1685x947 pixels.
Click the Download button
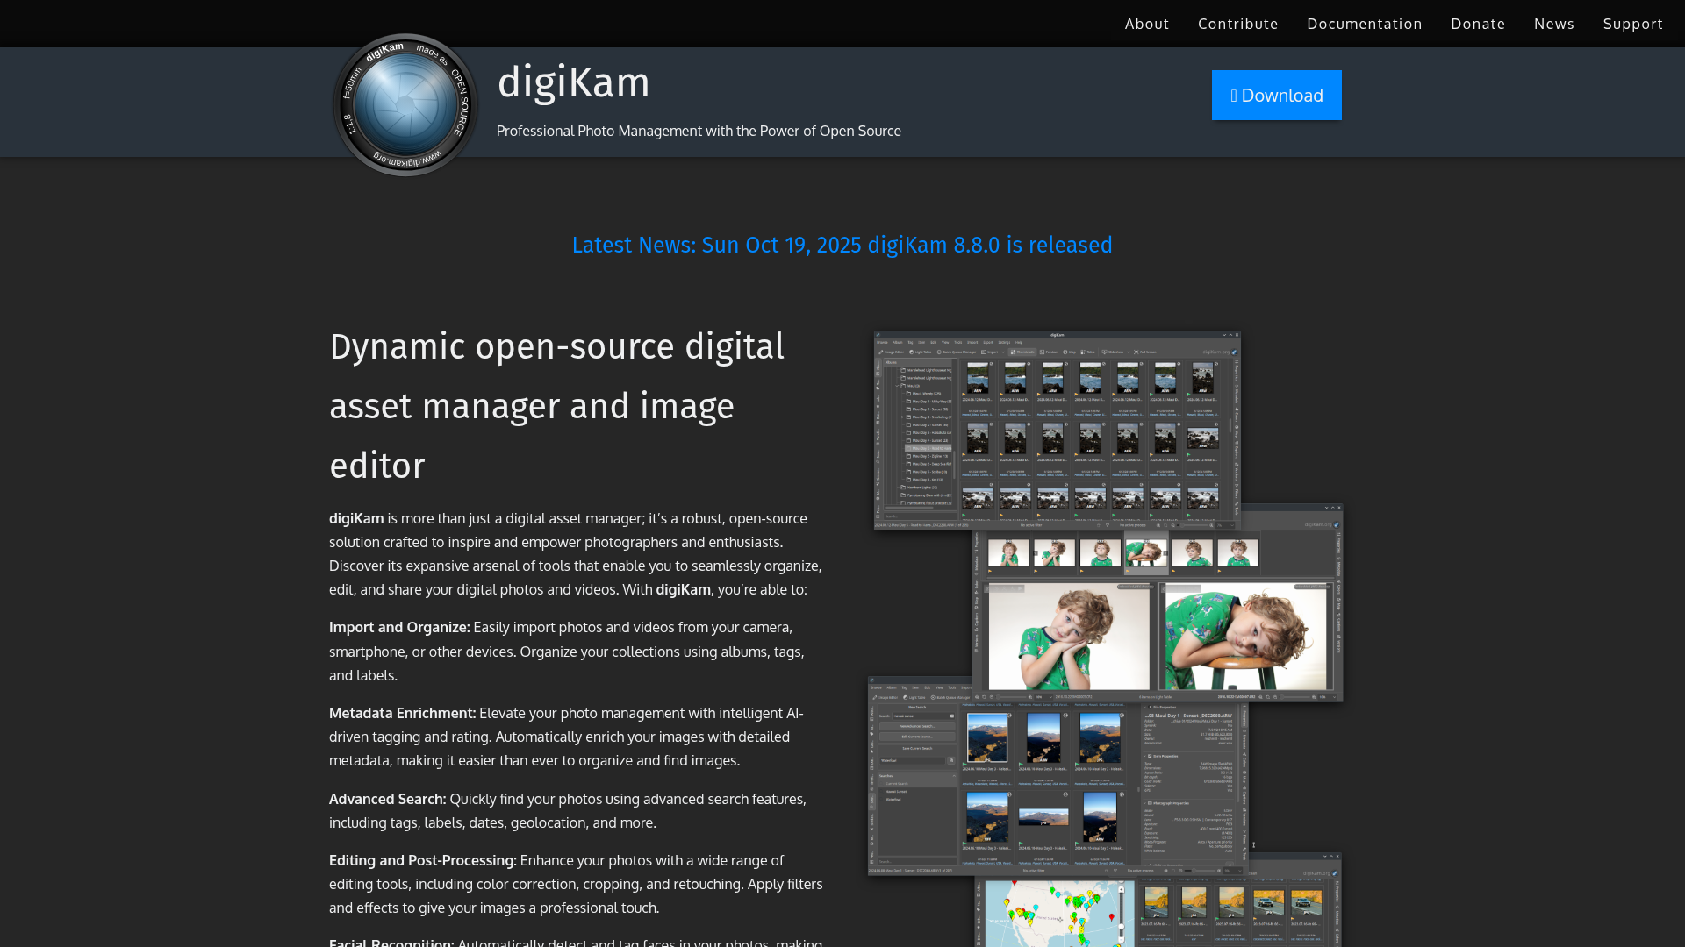(x=1277, y=95)
